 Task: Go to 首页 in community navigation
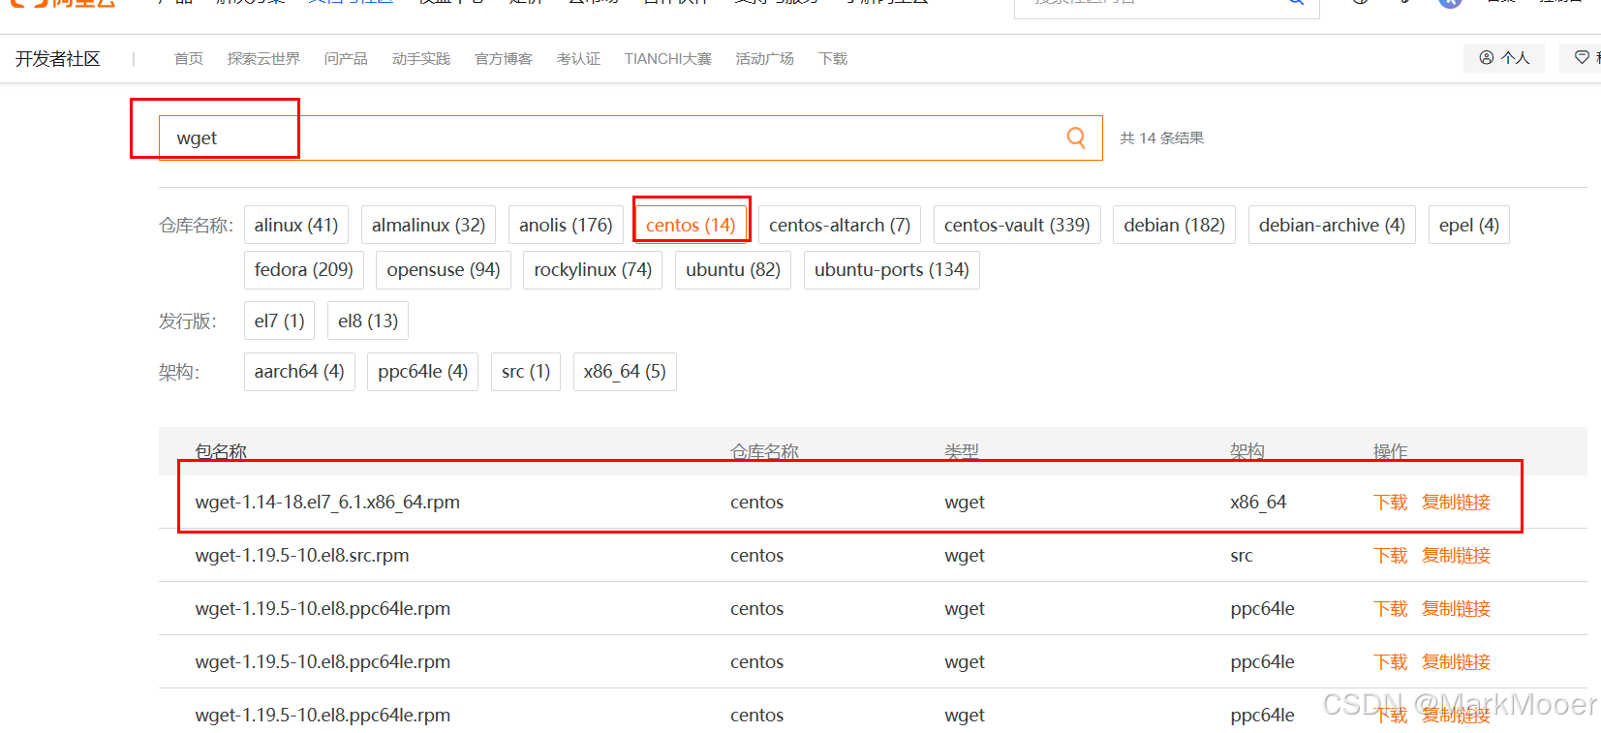point(189,59)
